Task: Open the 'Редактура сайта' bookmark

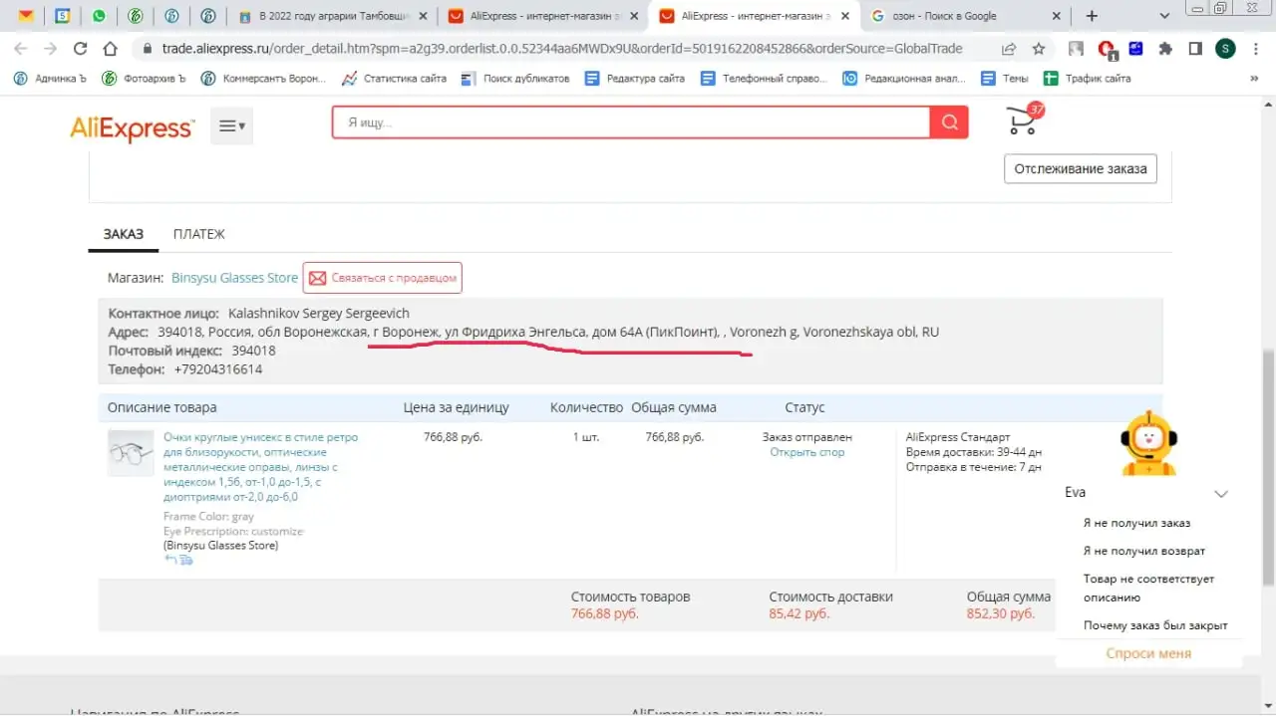Action: [x=635, y=78]
